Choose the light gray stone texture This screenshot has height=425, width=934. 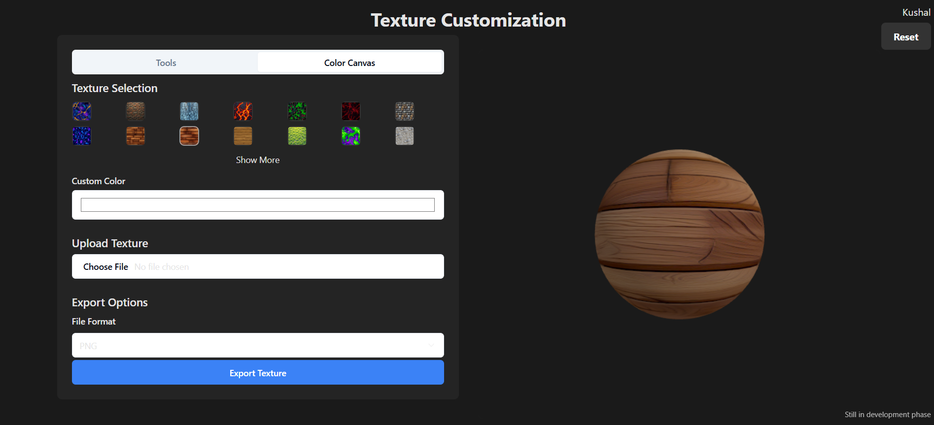[x=405, y=136]
